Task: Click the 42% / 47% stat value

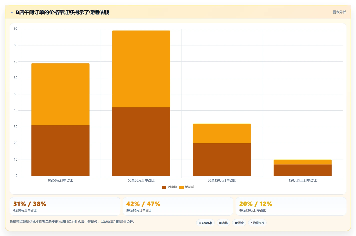Action: click(143, 204)
